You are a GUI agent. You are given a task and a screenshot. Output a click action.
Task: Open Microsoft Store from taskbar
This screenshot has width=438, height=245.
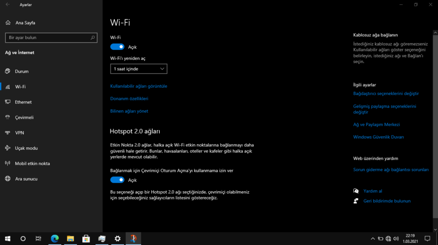(x=86, y=239)
